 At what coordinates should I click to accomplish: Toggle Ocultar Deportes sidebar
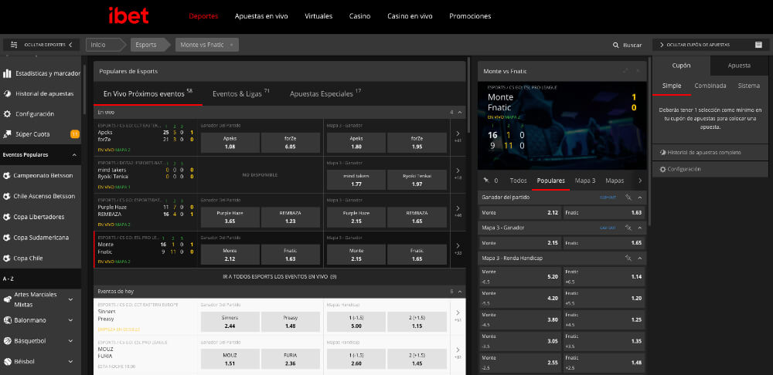[42, 45]
